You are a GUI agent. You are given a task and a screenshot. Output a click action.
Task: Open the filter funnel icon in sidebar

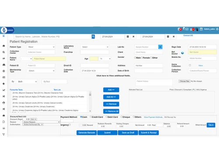(4, 134)
